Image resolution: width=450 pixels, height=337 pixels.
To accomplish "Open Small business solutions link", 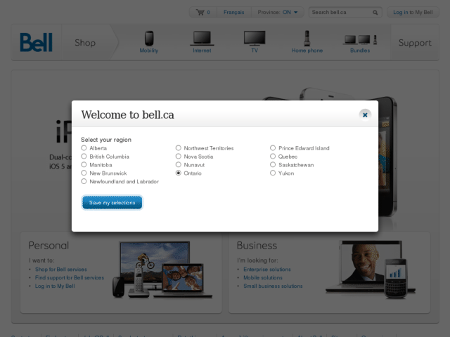I will (x=273, y=286).
